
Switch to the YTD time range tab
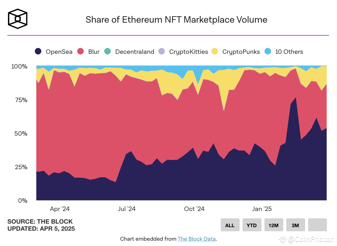(x=252, y=225)
